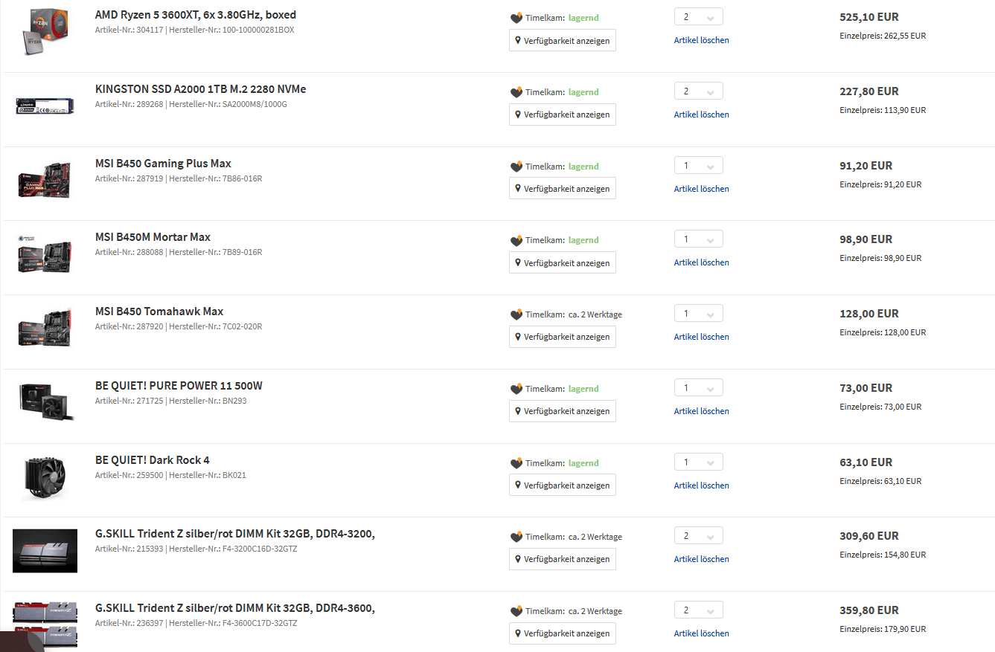Open BE QUIET! Dark Rock 4 title

coord(153,460)
